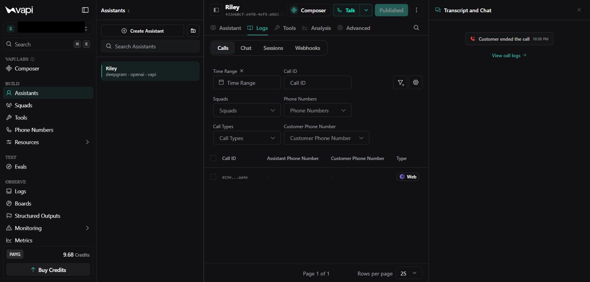
Task: Click the Buy Credits button
Action: coord(48,270)
